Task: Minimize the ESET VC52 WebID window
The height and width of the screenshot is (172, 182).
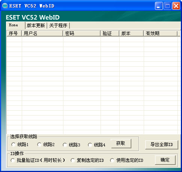Action: pyautogui.click(x=159, y=6)
